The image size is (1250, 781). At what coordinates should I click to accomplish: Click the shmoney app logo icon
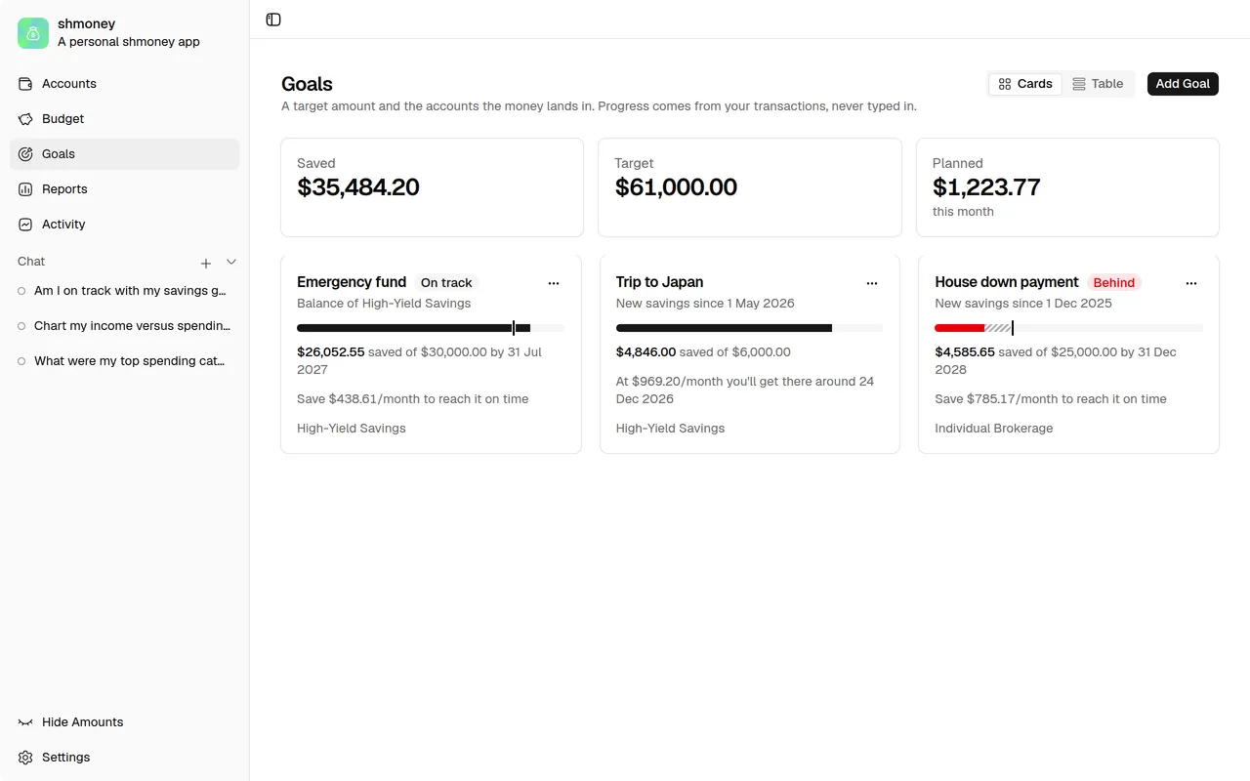pos(33,33)
